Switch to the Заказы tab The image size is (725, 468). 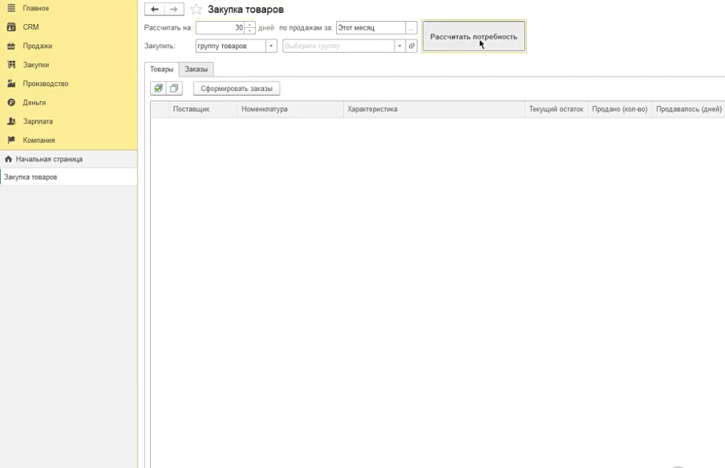[196, 69]
